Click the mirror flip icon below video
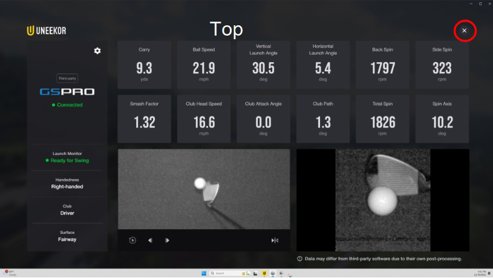The image size is (493, 278). coord(275,240)
